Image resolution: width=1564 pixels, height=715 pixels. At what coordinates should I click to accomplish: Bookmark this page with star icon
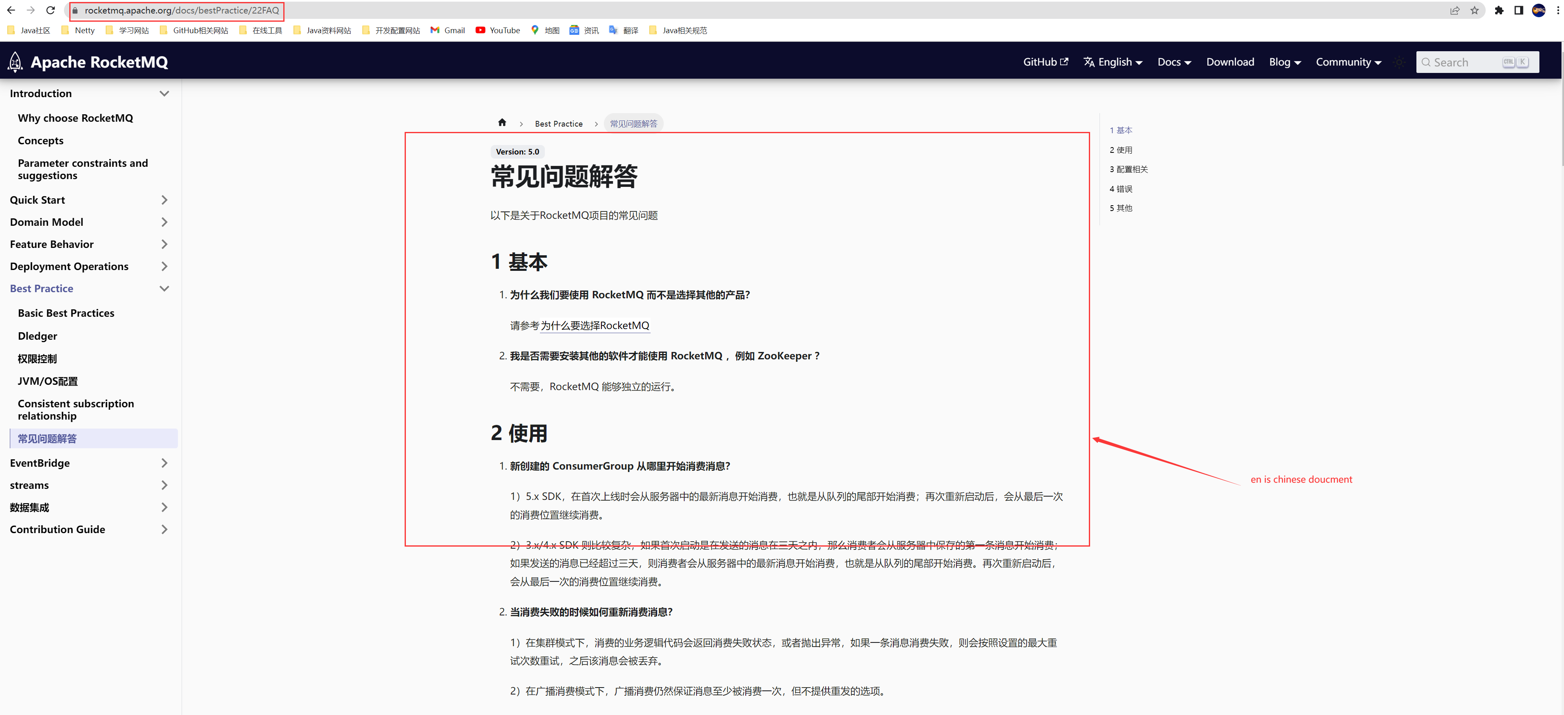(1474, 10)
